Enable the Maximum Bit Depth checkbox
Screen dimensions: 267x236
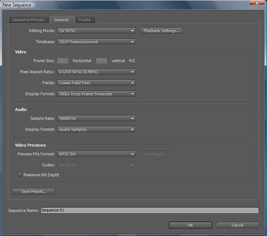tap(20, 175)
